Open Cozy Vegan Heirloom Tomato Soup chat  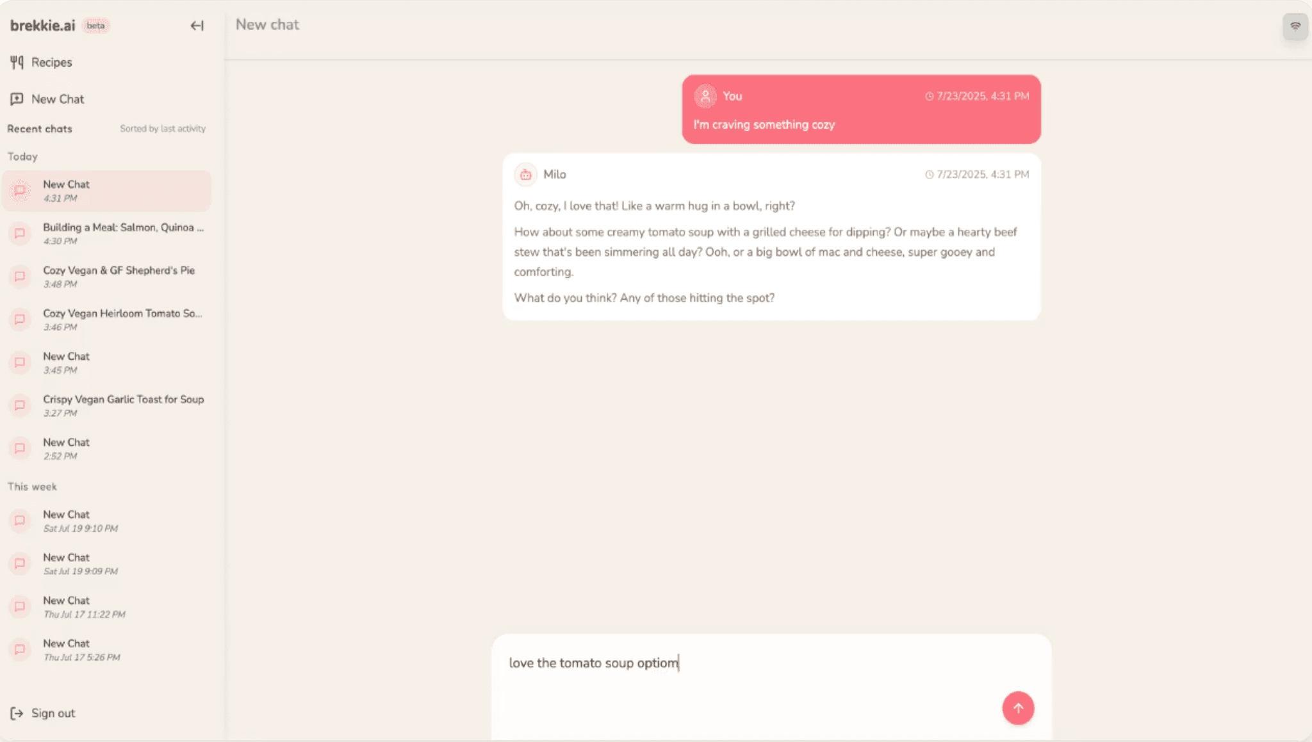tap(107, 319)
